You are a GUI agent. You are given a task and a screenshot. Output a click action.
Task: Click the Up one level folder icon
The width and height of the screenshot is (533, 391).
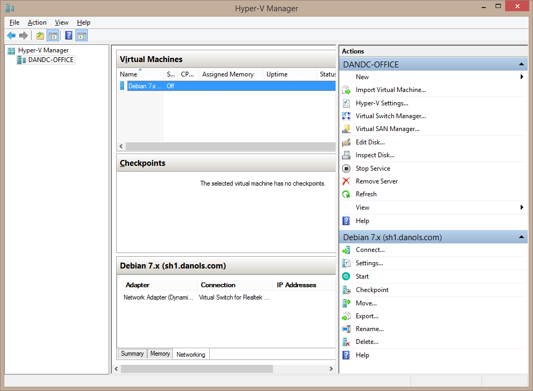(40, 35)
